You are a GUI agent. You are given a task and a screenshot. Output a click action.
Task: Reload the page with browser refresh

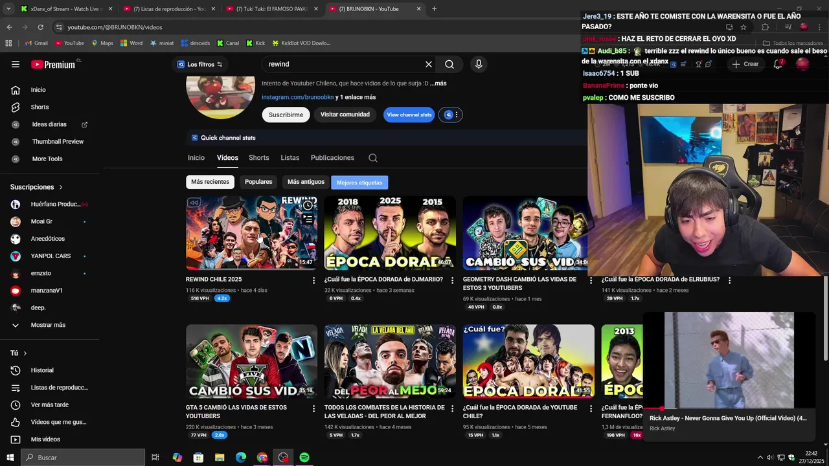coord(40,27)
